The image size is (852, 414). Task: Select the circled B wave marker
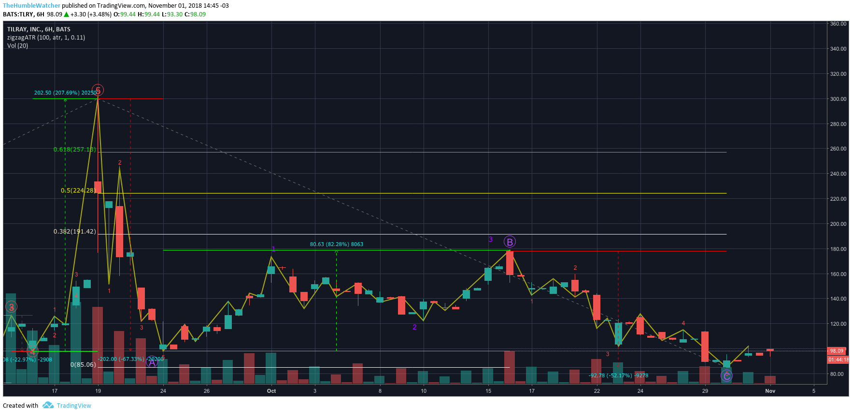pyautogui.click(x=510, y=242)
